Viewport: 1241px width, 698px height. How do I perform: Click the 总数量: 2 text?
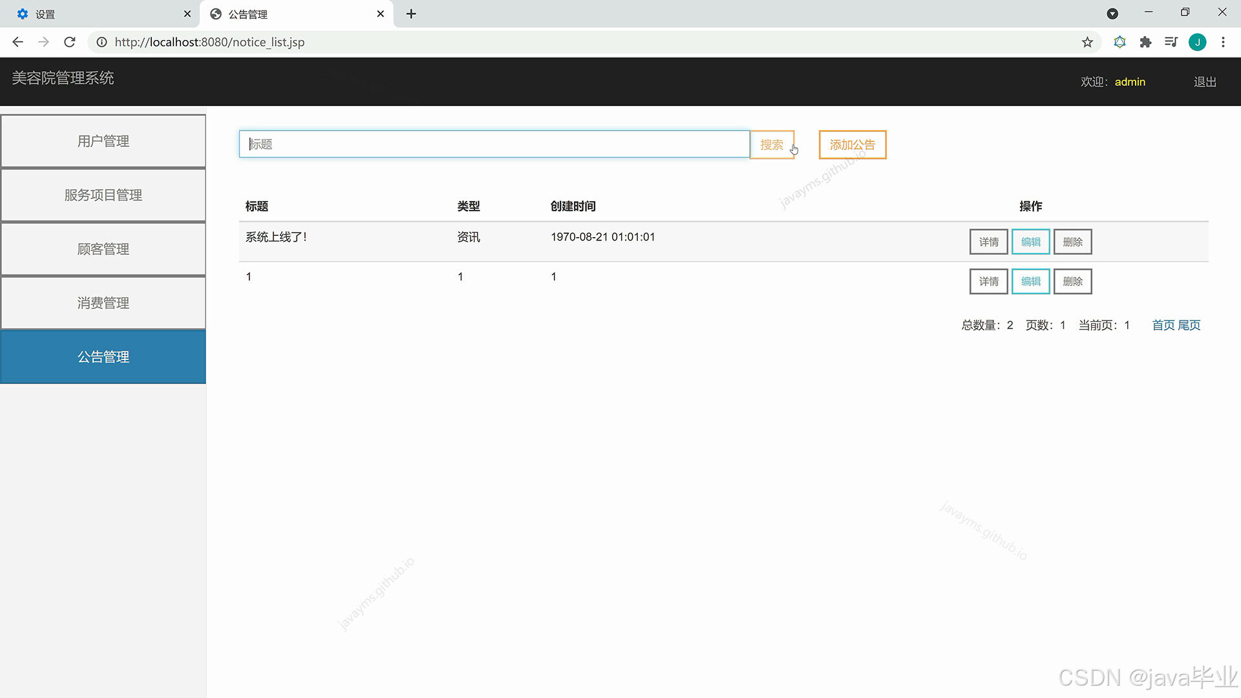[987, 325]
